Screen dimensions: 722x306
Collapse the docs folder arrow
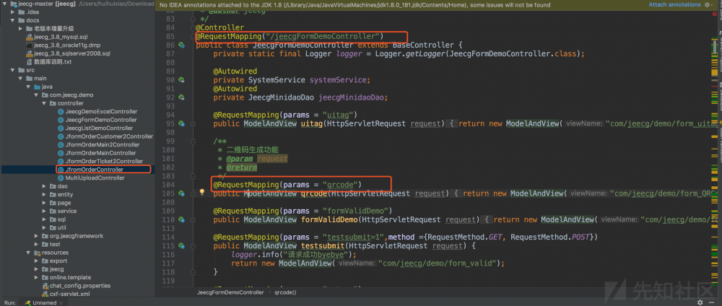pyautogui.click(x=13, y=20)
